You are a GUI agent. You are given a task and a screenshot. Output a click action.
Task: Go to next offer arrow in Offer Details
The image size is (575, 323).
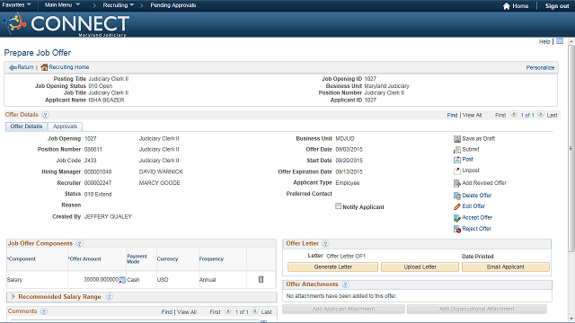pos(541,114)
